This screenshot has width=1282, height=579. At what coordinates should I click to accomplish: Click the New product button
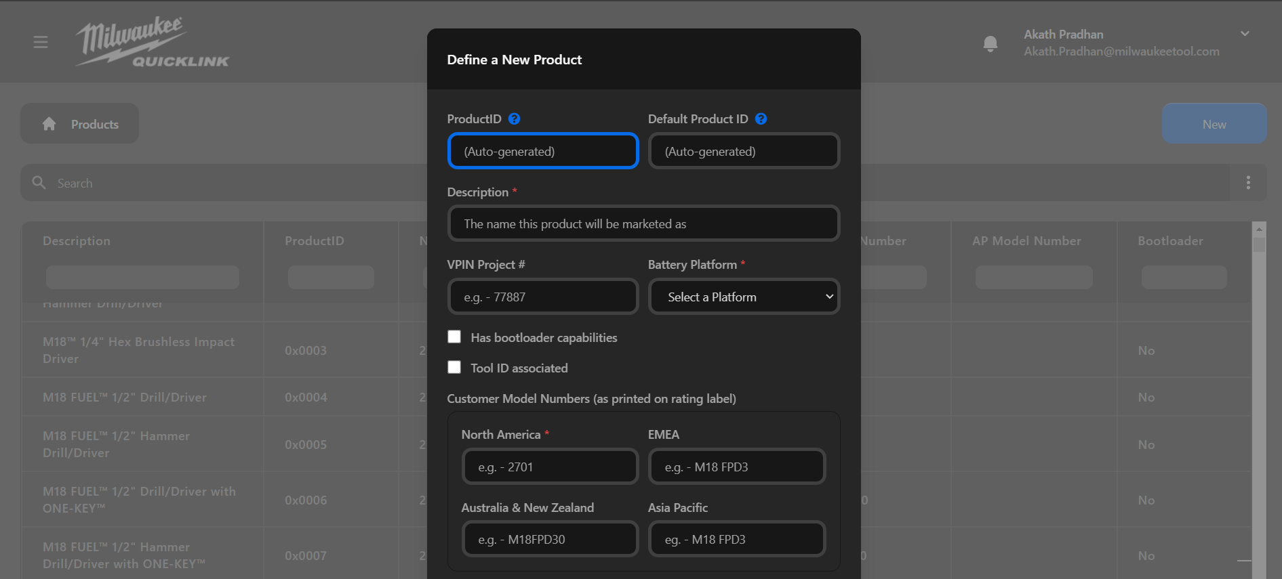pos(1214,124)
